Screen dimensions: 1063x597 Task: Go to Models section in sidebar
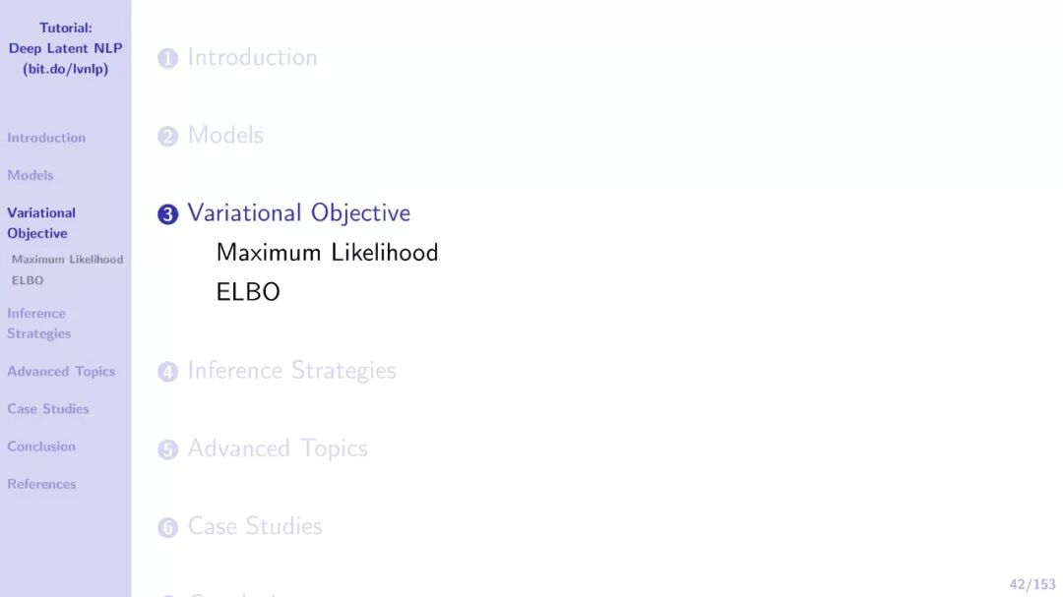tap(30, 175)
